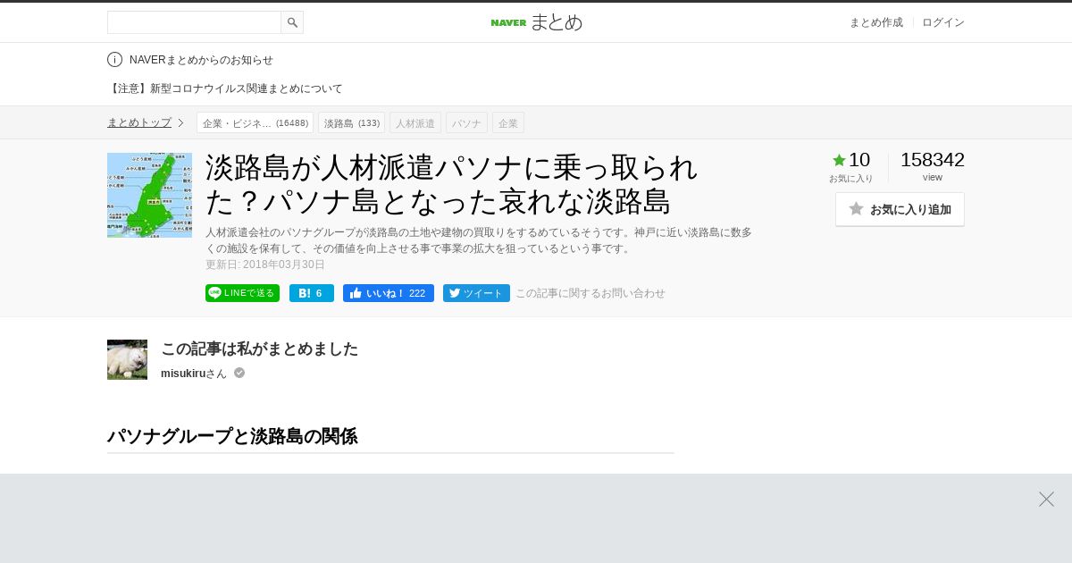
Task: Open NAVERまとめからのお知らせ link
Action: (x=201, y=60)
